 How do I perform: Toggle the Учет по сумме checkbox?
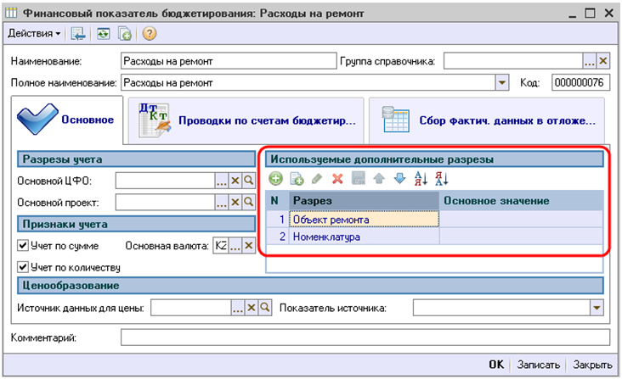24,246
